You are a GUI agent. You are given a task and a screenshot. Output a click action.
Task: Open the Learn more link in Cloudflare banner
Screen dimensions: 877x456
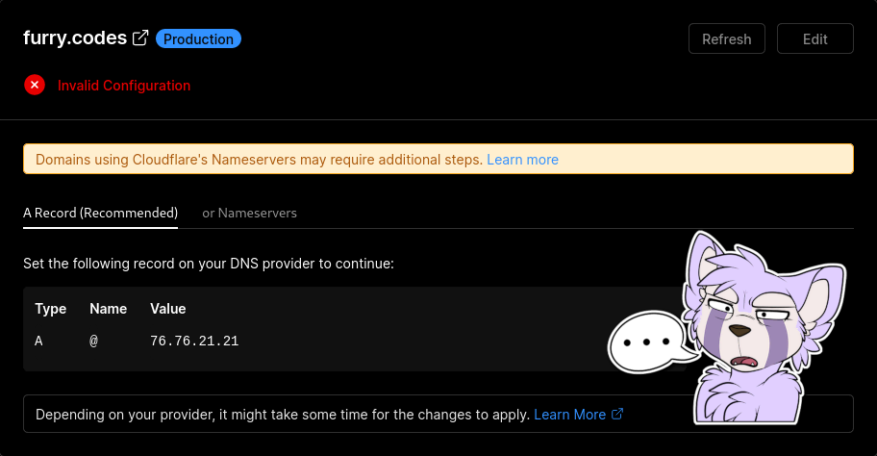(x=522, y=160)
